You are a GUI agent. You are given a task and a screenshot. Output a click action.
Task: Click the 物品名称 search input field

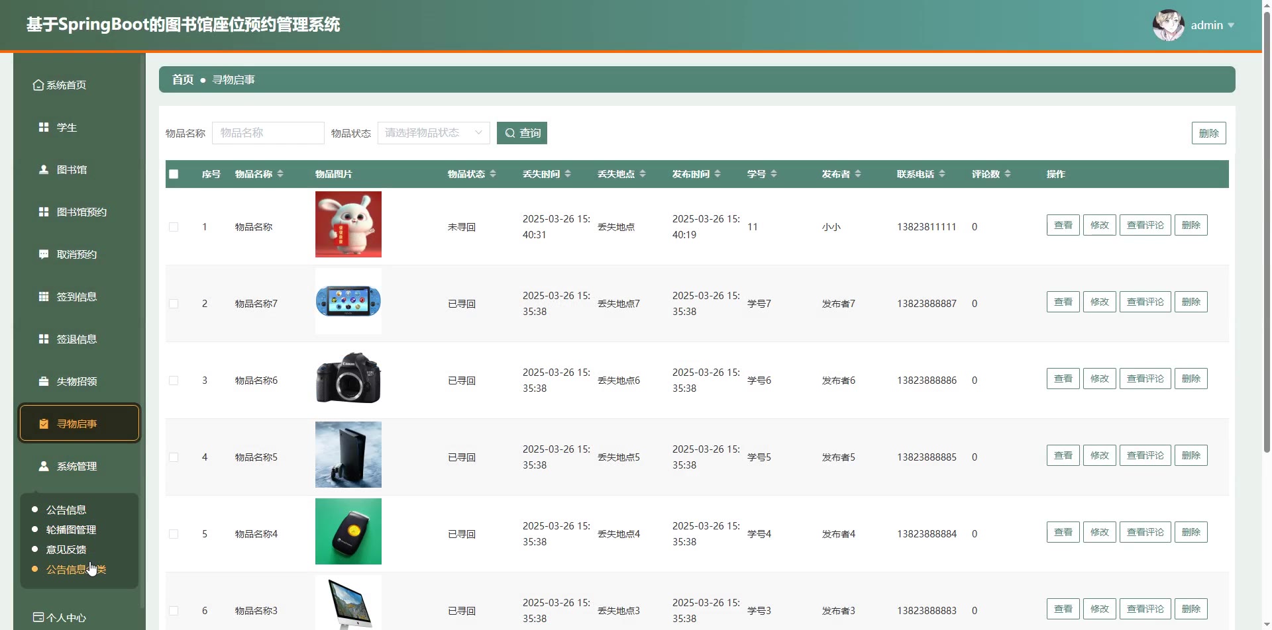(x=268, y=133)
